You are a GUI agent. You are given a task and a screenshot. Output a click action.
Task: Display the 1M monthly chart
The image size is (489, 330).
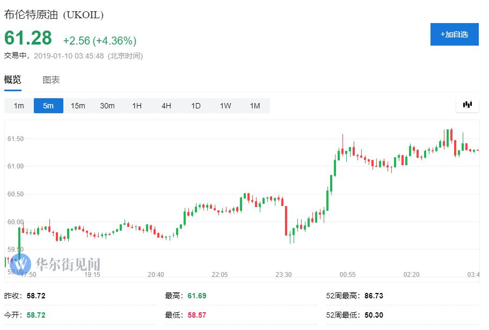pyautogui.click(x=255, y=106)
